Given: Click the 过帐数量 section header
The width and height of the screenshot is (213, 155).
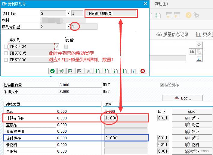Looking at the screenshot, I should [13, 104].
